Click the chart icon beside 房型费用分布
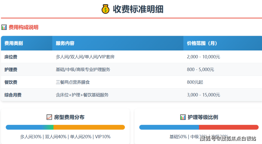 [x=50, y=117]
